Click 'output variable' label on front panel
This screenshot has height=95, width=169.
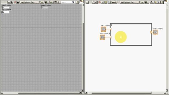pyautogui.click(x=46, y=5)
